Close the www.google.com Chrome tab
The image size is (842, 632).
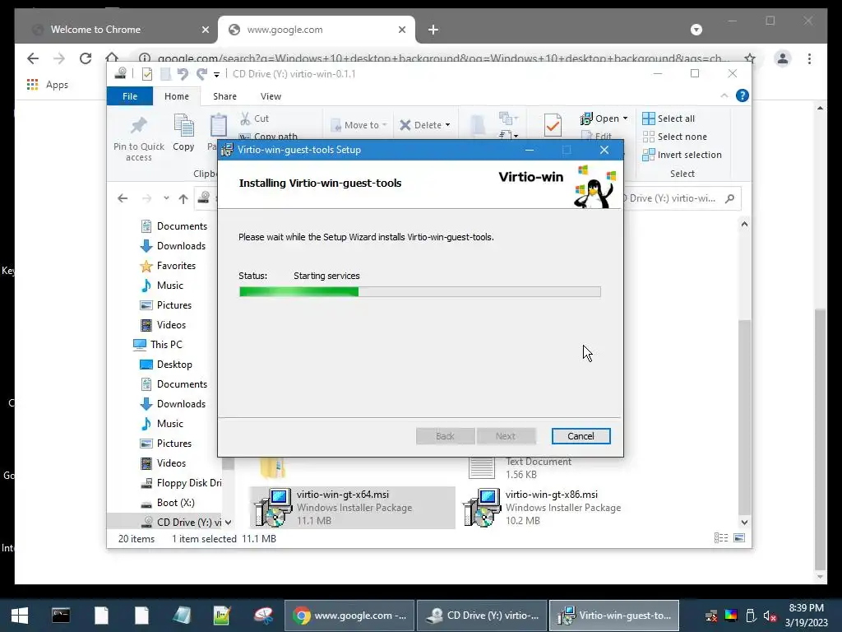(x=401, y=30)
